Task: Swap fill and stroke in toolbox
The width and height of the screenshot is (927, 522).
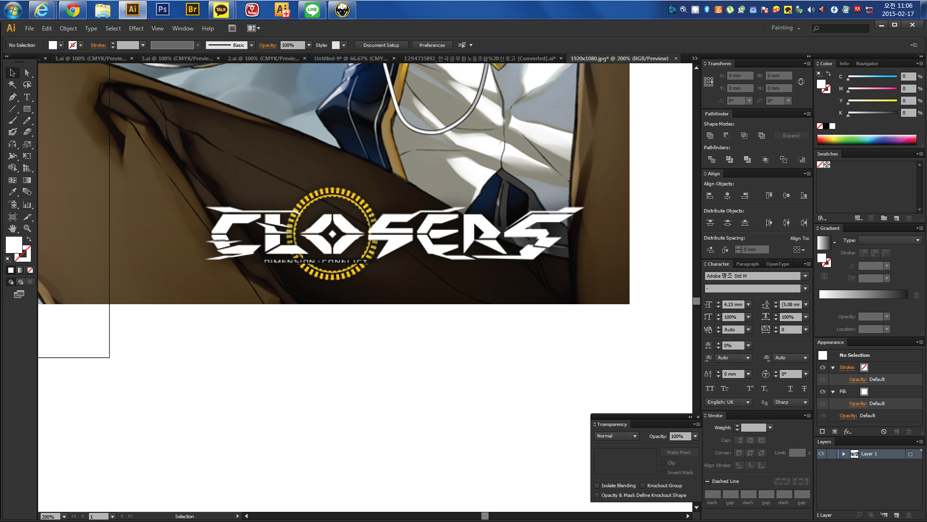Action: (29, 240)
